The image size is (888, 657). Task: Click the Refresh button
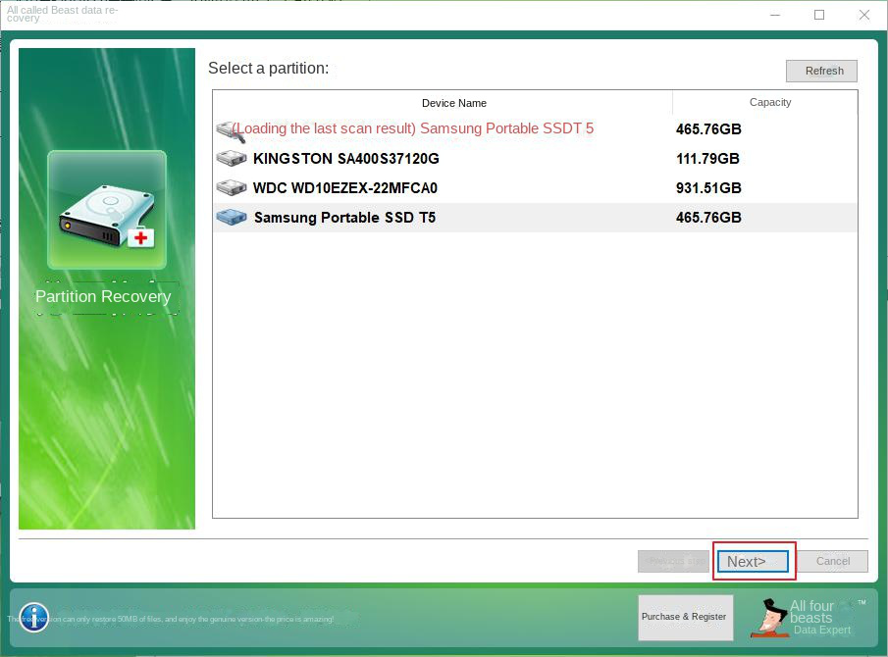pyautogui.click(x=821, y=71)
